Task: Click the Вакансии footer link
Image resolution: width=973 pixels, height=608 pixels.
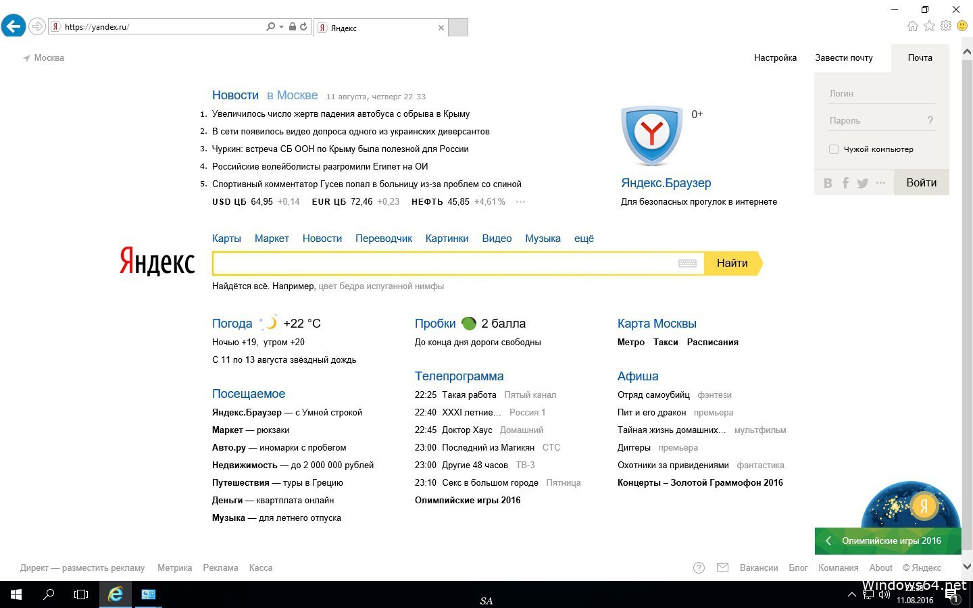Action: point(759,568)
